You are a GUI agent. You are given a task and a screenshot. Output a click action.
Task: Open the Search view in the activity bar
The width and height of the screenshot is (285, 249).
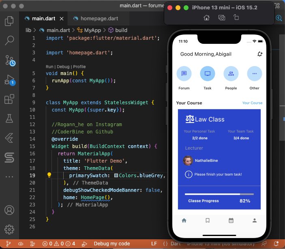coord(9,40)
